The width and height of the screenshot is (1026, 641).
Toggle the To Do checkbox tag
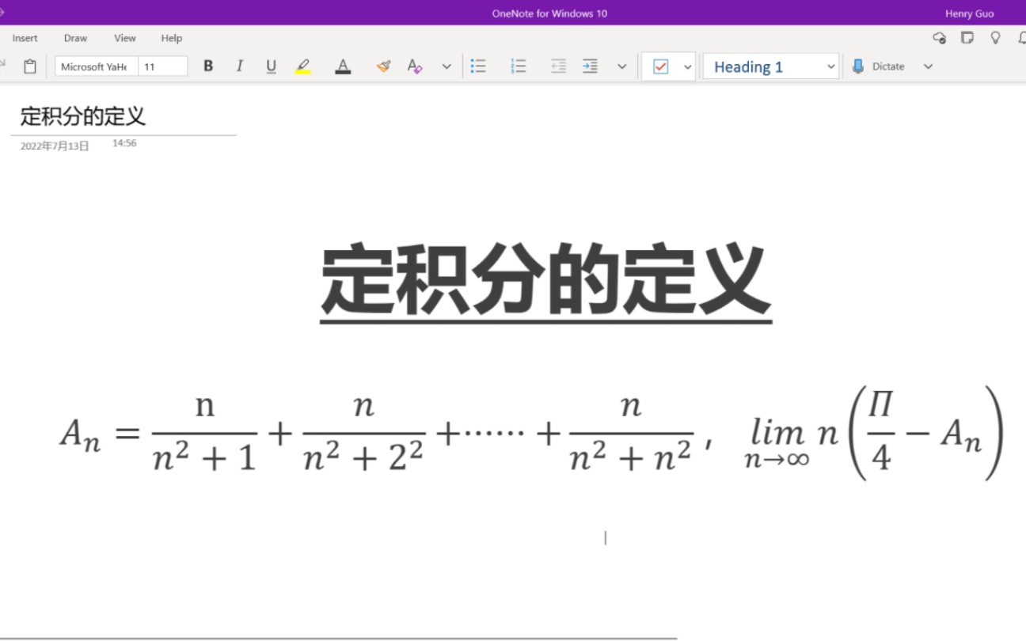[x=660, y=66]
